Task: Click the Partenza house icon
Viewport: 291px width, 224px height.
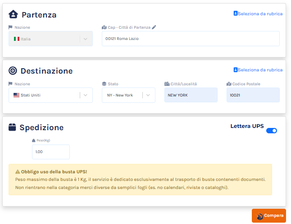Action: point(13,14)
